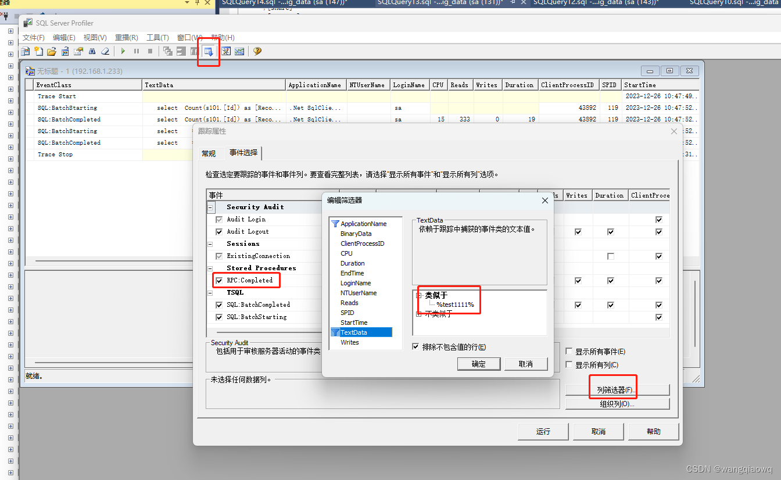Select the '%test1111%' filter value

[455, 305]
